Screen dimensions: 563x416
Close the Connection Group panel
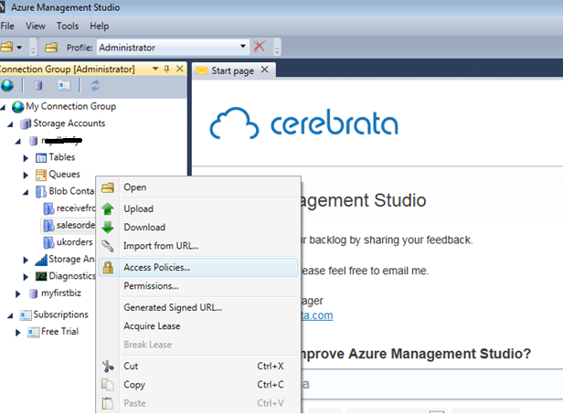click(180, 69)
